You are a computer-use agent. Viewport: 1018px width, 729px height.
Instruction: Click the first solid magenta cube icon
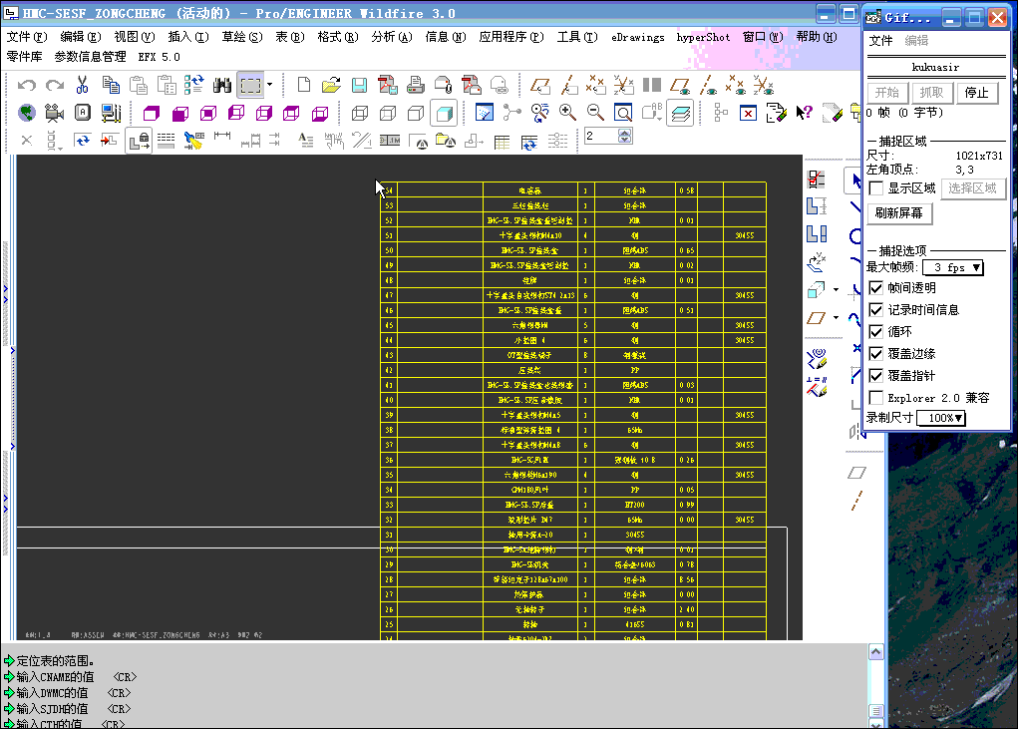click(152, 113)
